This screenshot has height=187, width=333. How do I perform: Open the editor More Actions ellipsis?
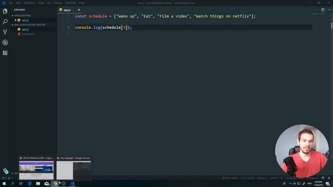[329, 10]
